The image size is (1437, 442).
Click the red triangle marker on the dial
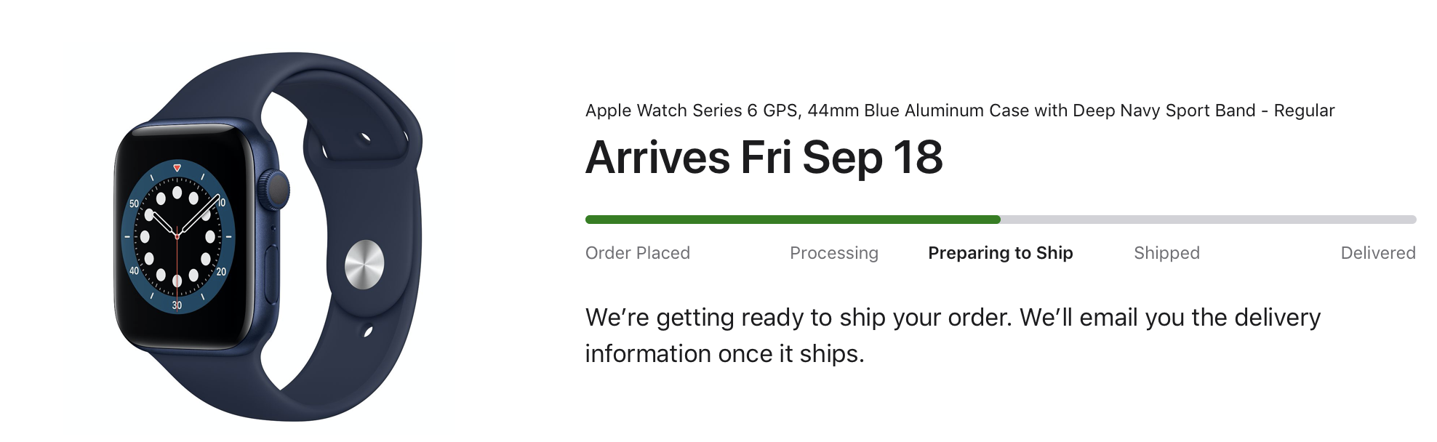177,168
